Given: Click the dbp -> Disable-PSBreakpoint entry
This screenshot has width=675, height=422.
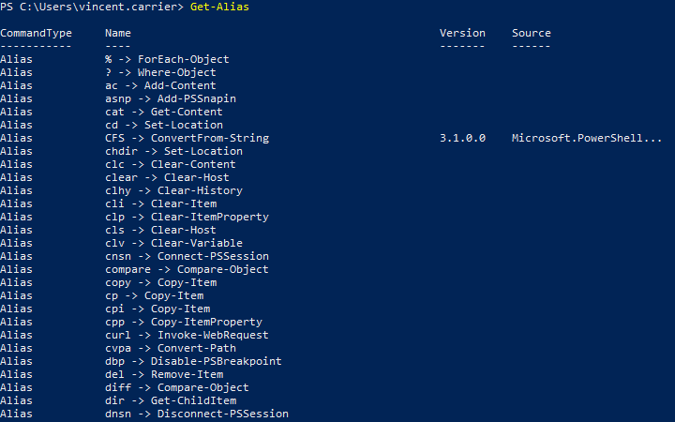Looking at the screenshot, I should pos(193,361).
